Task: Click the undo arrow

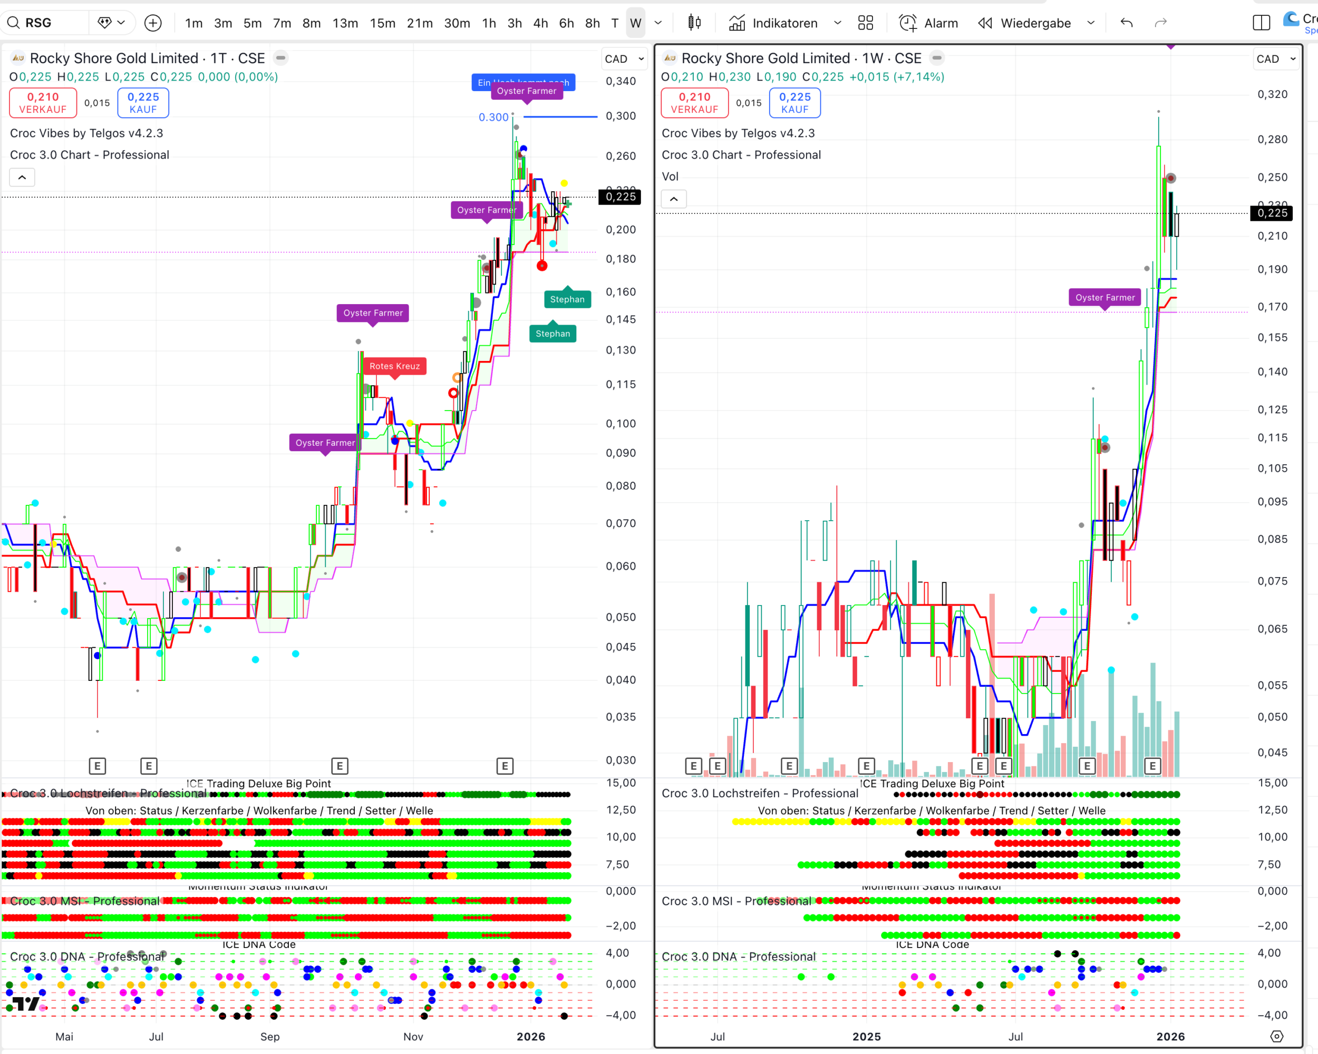Action: pos(1126,23)
